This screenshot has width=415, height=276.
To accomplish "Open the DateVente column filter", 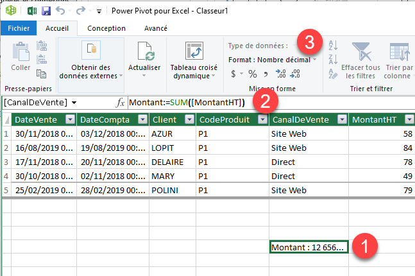I will pyautogui.click(x=71, y=119).
